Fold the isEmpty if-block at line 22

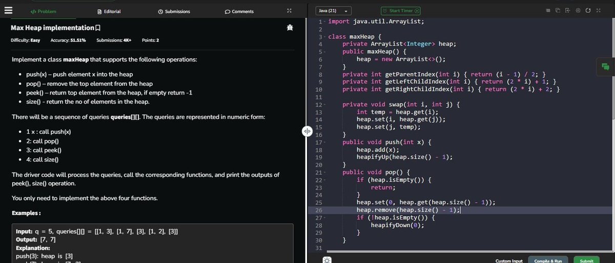click(325, 180)
